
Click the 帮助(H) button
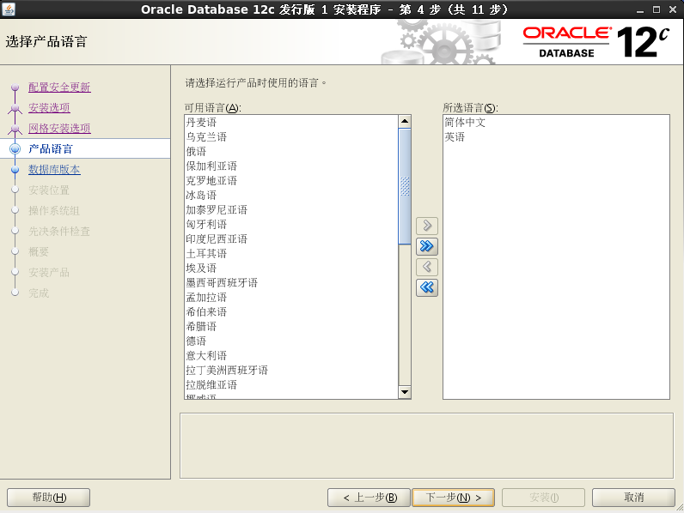pyautogui.click(x=48, y=498)
